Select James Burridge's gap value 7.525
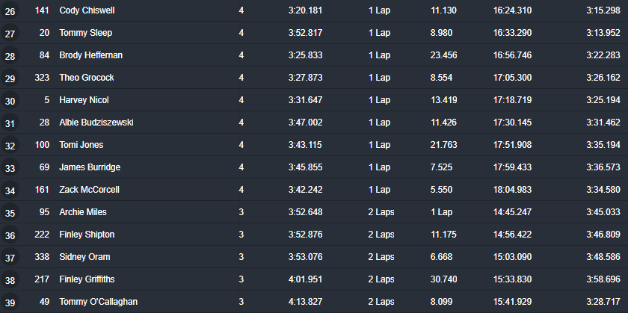The image size is (628, 313). point(441,167)
